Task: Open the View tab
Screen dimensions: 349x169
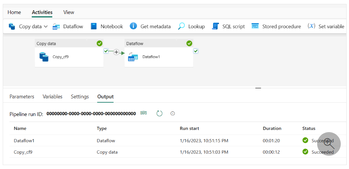Action: coord(69,12)
